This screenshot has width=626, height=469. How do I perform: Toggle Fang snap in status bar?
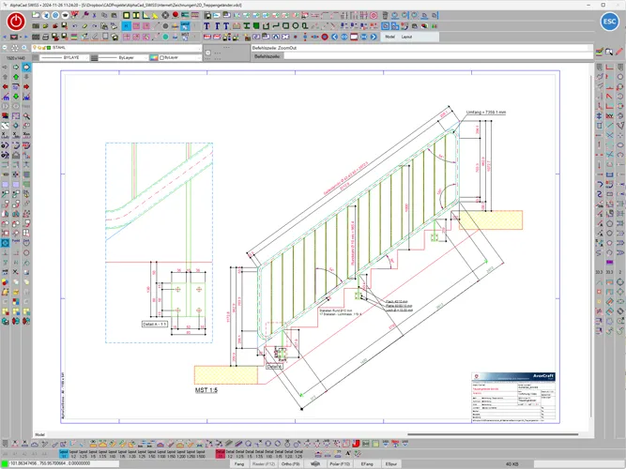coord(239,463)
